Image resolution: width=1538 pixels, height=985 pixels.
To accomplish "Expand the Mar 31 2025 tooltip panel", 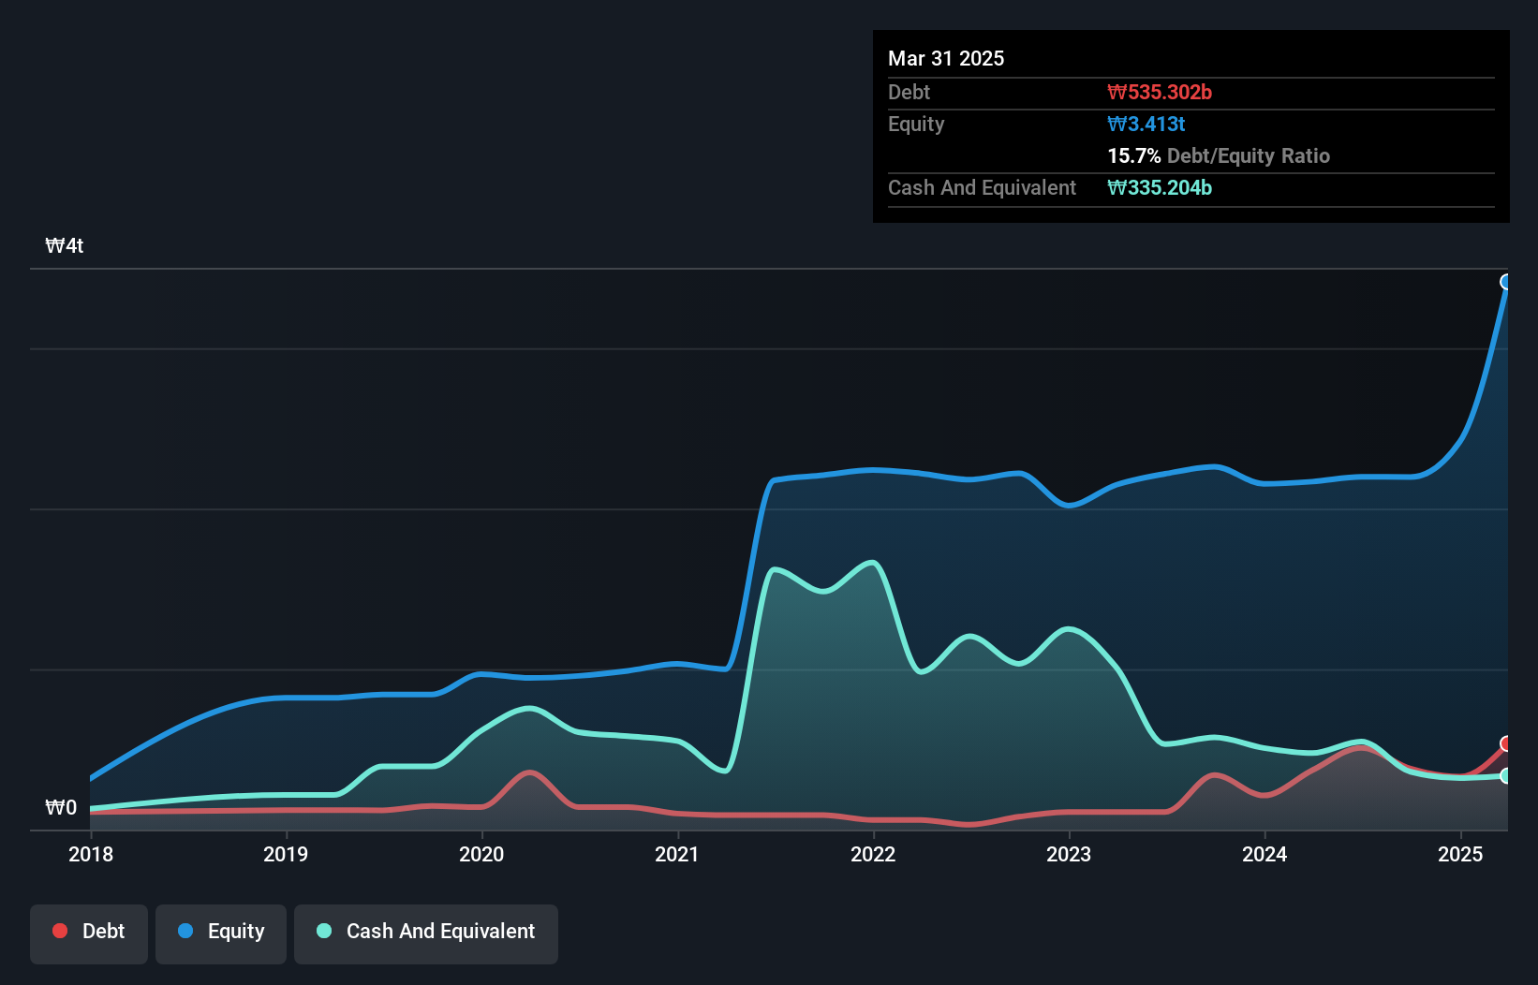I will click(946, 58).
